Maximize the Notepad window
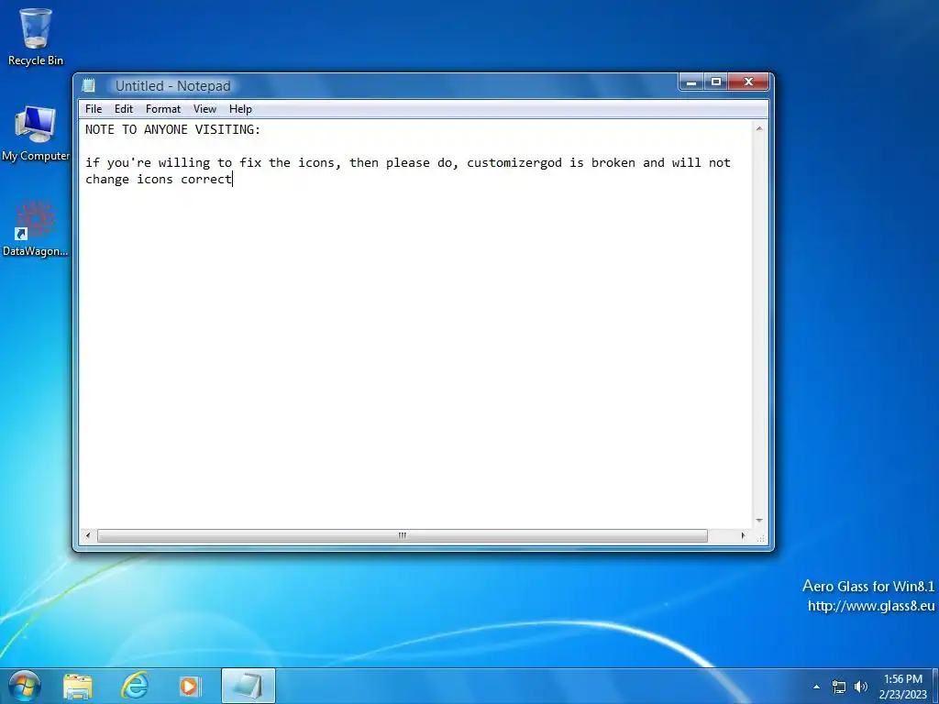939x704 pixels. [716, 82]
